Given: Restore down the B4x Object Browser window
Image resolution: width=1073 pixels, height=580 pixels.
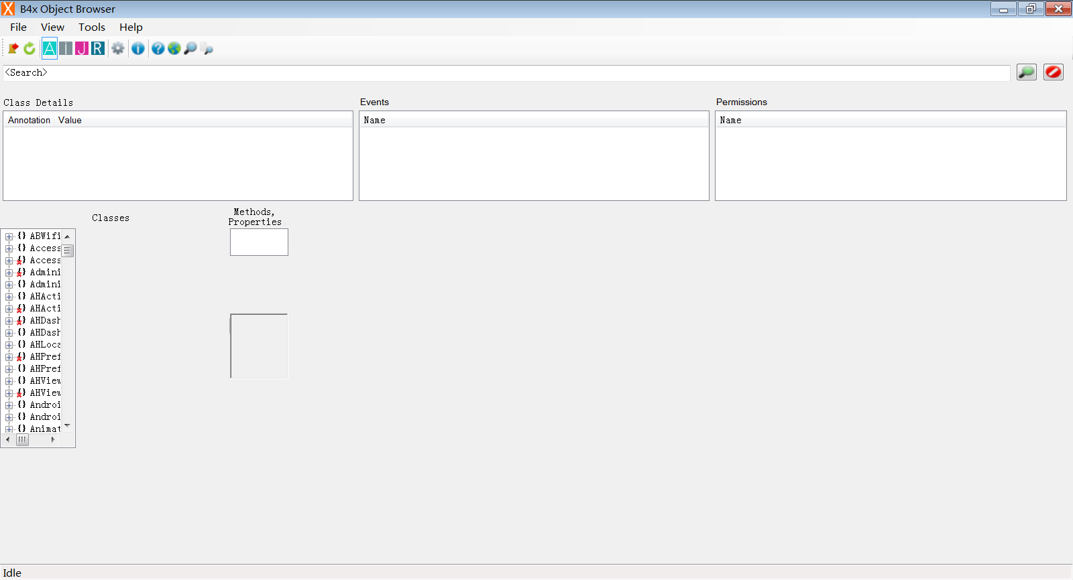Looking at the screenshot, I should [1031, 9].
